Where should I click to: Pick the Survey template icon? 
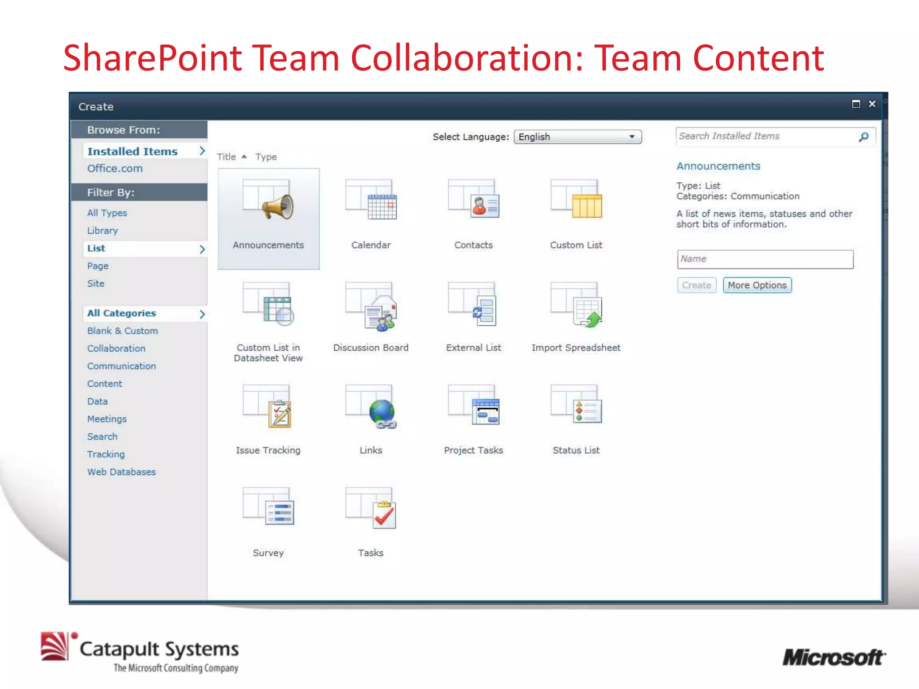click(x=268, y=506)
